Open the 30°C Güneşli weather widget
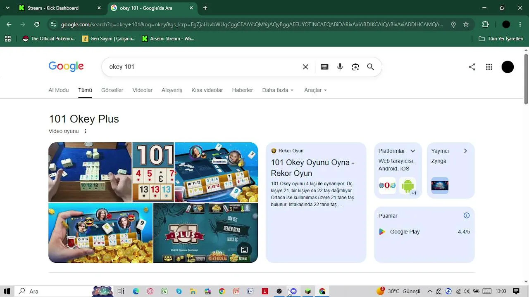The width and height of the screenshot is (529, 297). click(x=398, y=291)
